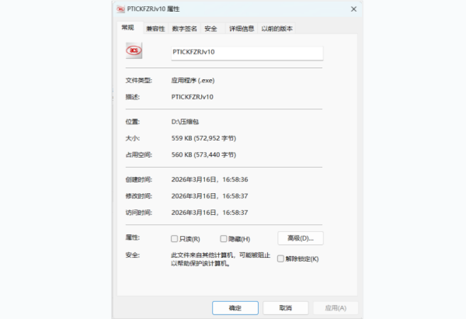The width and height of the screenshot is (466, 319).
Task: Switch to the 常规 tab
Action: point(128,28)
